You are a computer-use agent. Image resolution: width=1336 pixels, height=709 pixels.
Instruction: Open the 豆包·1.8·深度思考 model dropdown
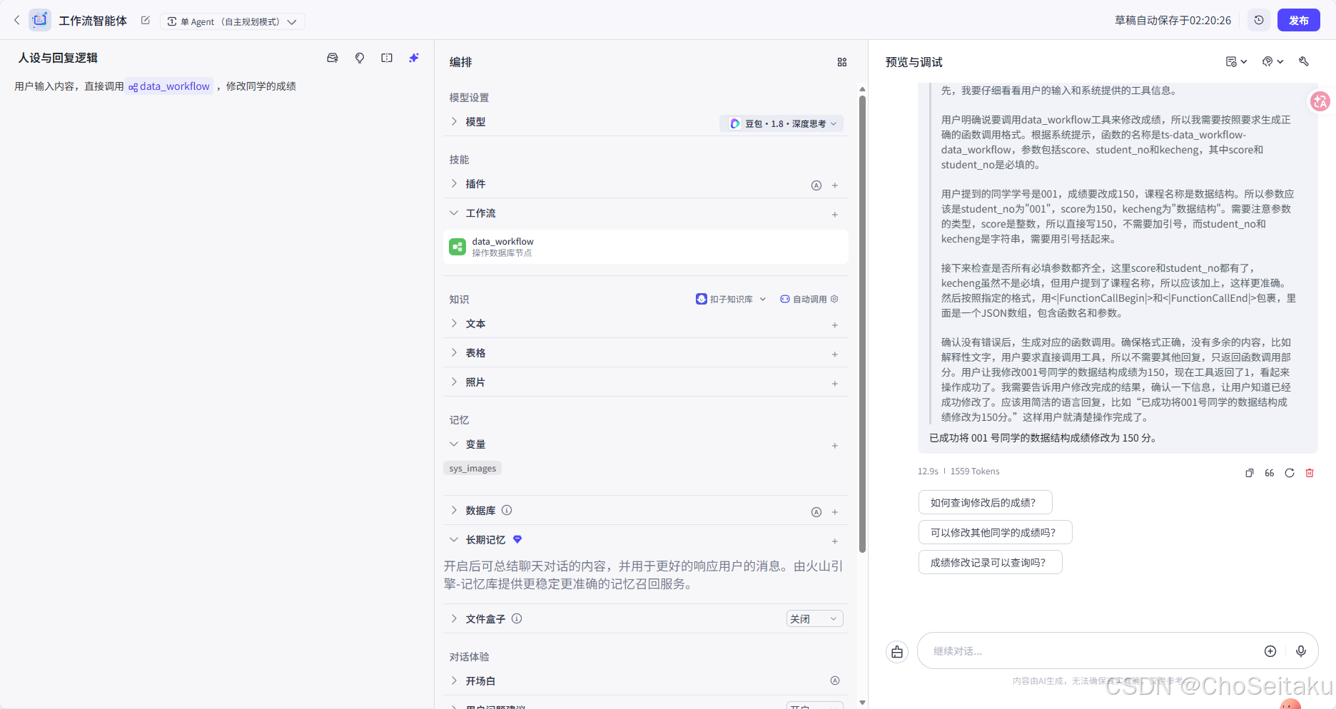coord(781,123)
